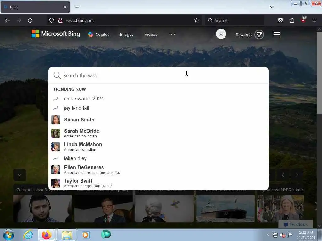
Task: Click the Firefox toolbar Search field
Action: (235, 20)
